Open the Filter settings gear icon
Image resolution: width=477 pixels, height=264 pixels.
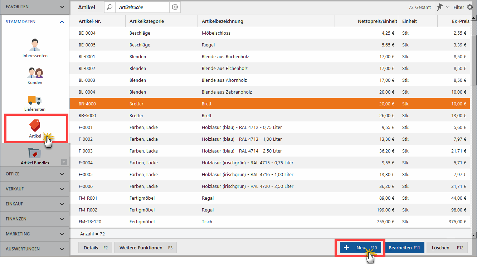coord(470,7)
